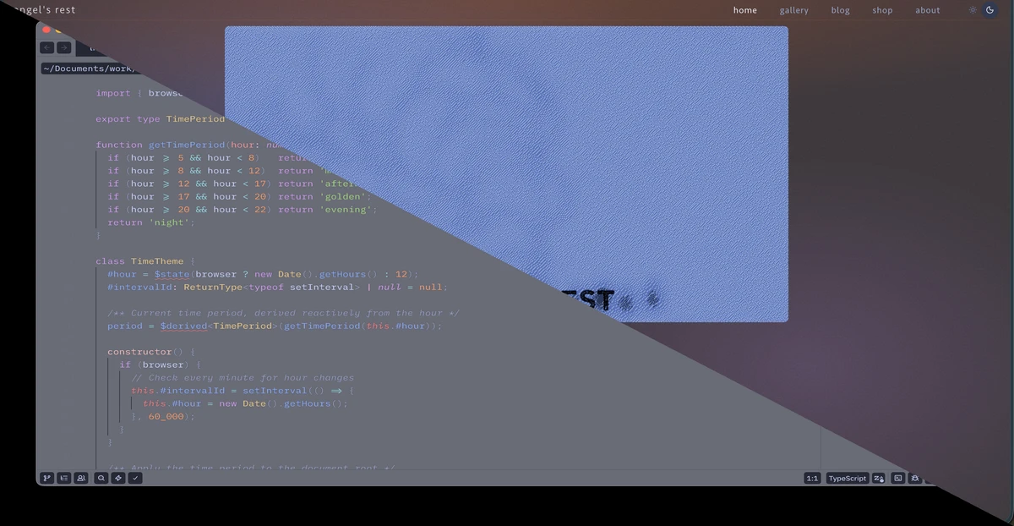Screen dimensions: 1014x526
Task: Click the search magnifier in the status bar
Action: click(101, 478)
